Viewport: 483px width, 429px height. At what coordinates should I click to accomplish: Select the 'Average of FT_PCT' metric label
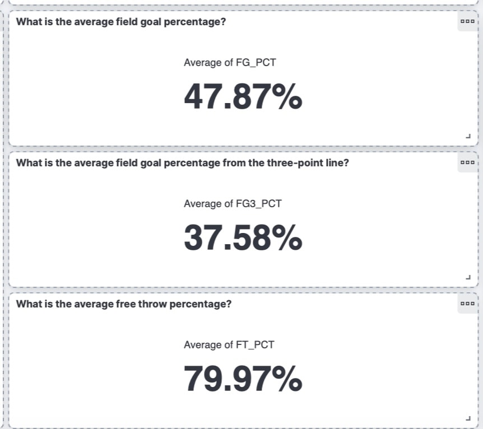(x=229, y=344)
